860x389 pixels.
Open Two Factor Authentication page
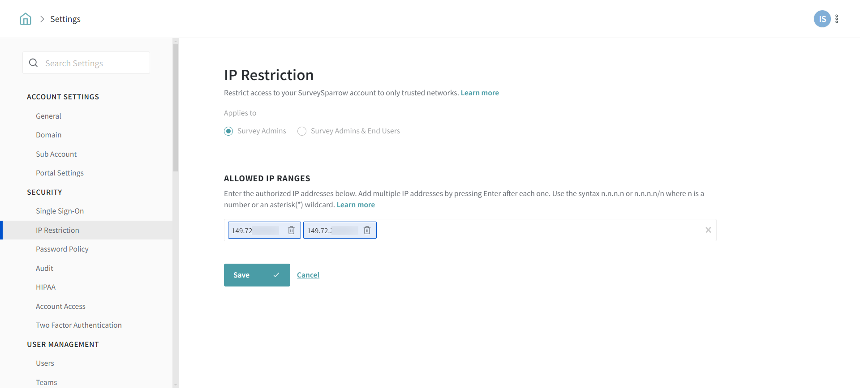(x=79, y=325)
